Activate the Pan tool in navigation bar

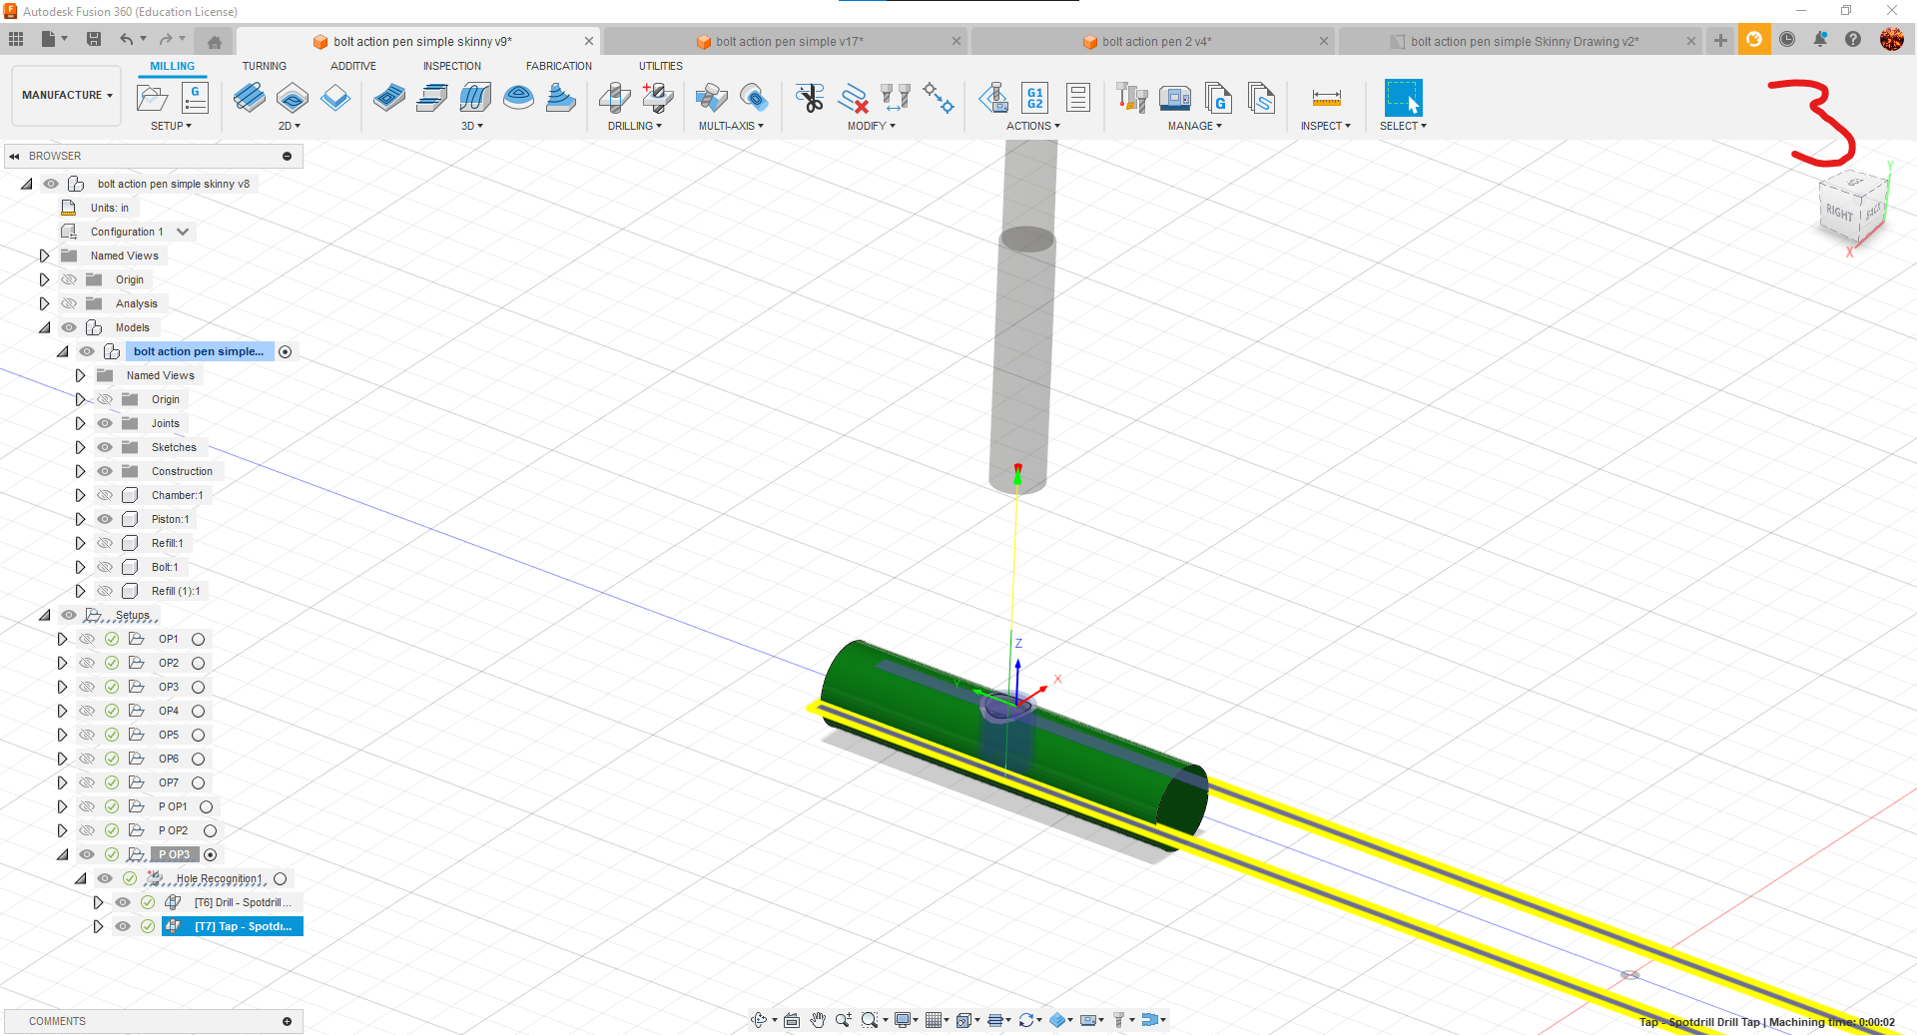pos(818,1020)
